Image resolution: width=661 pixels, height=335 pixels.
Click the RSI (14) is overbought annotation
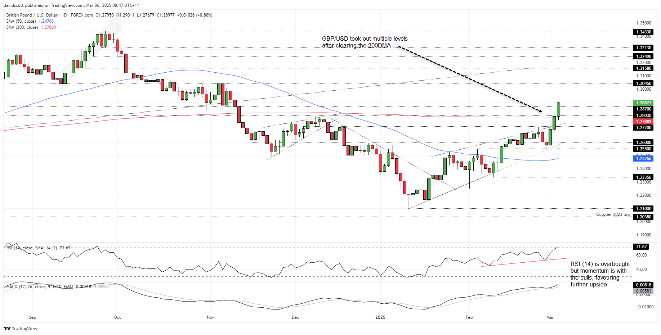(x=600, y=274)
